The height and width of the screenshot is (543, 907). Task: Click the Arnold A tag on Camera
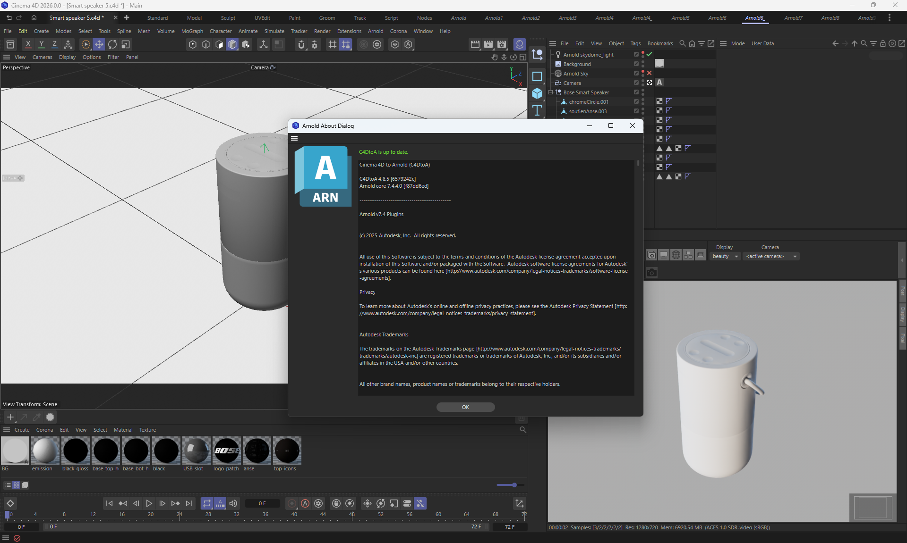tap(659, 83)
